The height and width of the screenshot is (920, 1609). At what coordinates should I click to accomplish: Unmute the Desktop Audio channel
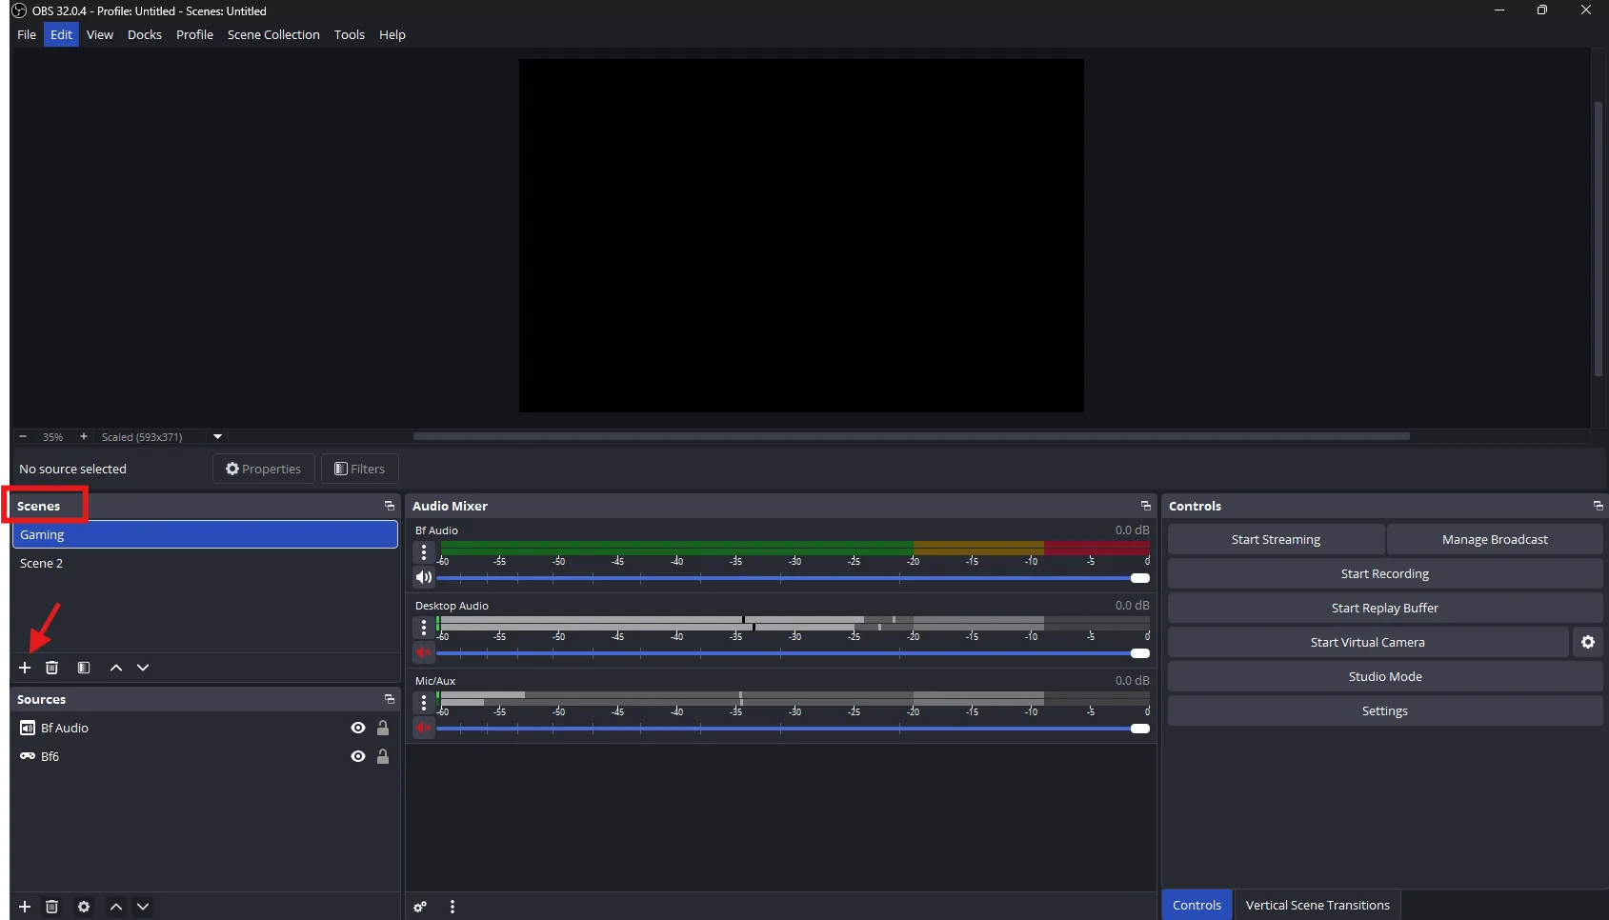coord(424,652)
